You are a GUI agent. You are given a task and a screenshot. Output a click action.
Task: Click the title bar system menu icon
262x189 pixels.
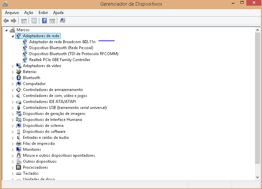pos(5,4)
